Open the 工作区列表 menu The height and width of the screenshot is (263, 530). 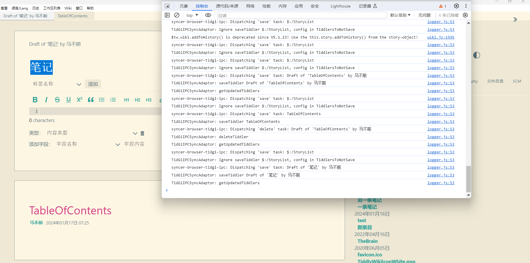pyautogui.click(x=52, y=8)
